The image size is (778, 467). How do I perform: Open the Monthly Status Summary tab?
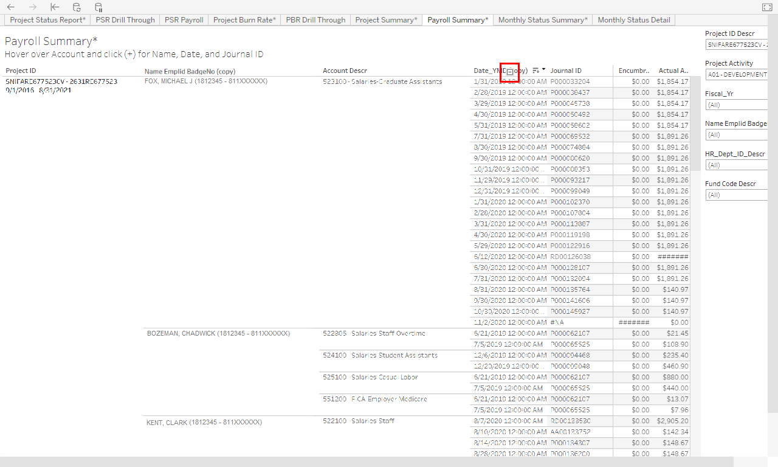coord(543,20)
